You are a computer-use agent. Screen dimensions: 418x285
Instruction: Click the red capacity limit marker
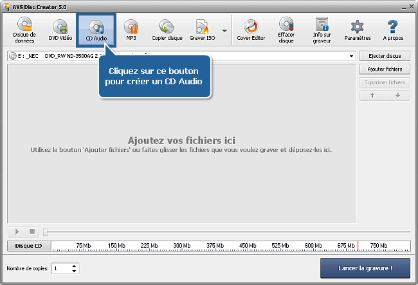tap(358, 246)
